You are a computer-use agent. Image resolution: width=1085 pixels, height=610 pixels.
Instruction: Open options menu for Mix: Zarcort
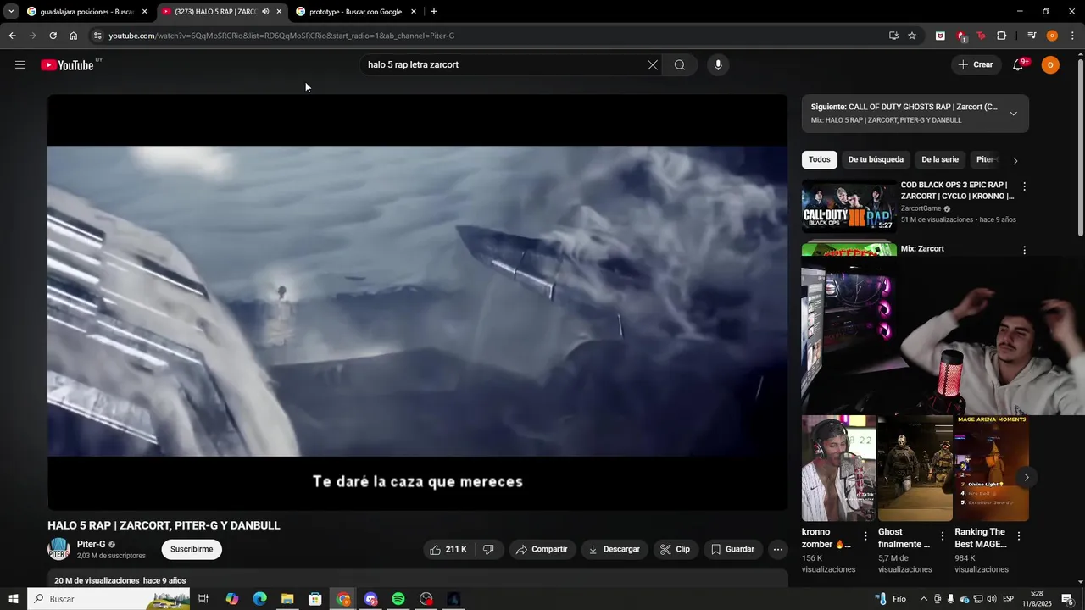point(1024,250)
